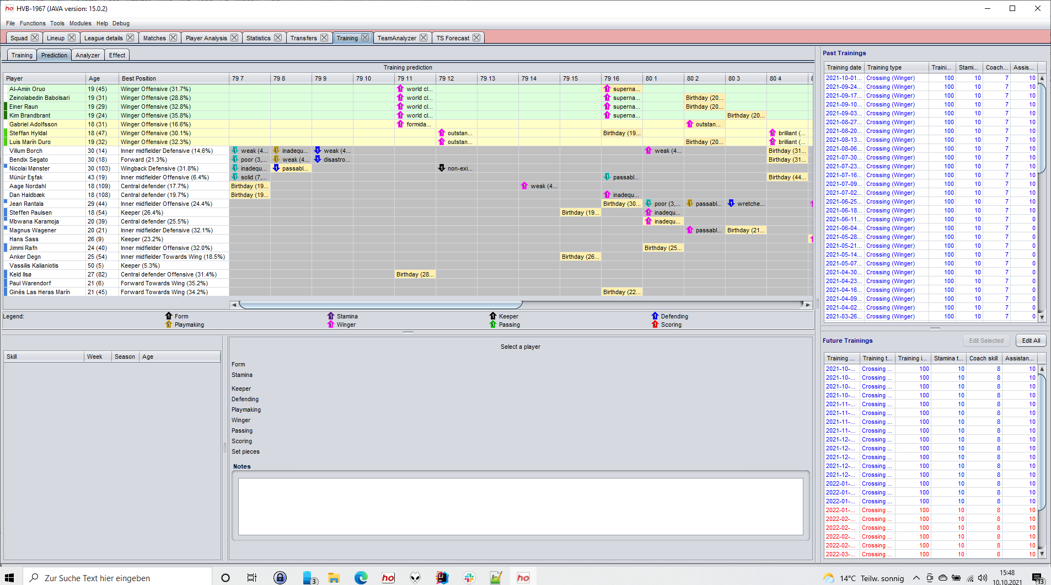Click inside the Notes text field

(x=520, y=505)
